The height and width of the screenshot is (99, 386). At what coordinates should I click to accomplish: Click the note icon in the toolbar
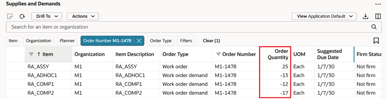pos(10,16)
